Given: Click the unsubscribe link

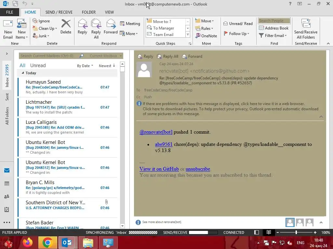Looking at the screenshot, I should [198, 169].
